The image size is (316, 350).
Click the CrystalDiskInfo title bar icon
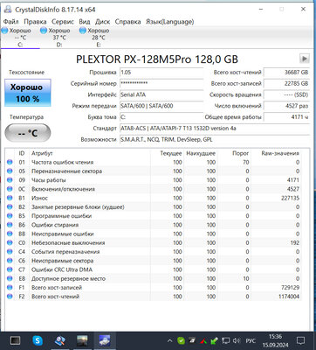[8, 10]
